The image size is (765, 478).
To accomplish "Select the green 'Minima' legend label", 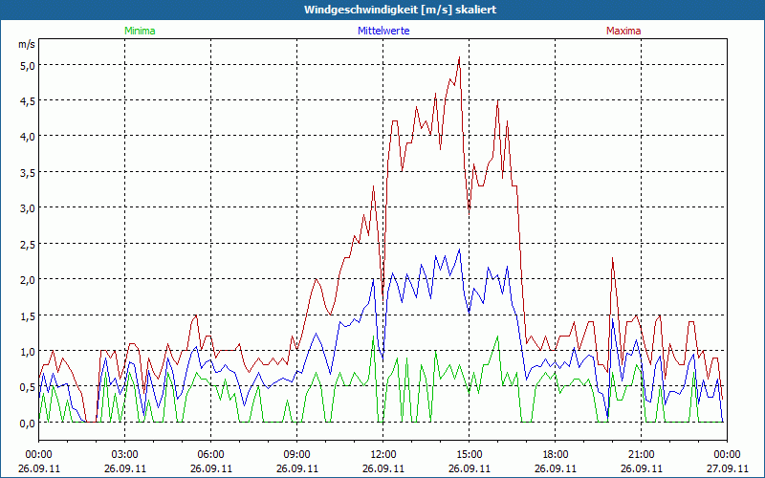I will pos(140,31).
